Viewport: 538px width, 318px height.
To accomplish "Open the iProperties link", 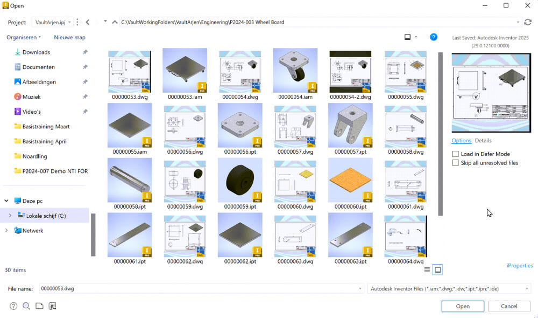I will pyautogui.click(x=519, y=266).
